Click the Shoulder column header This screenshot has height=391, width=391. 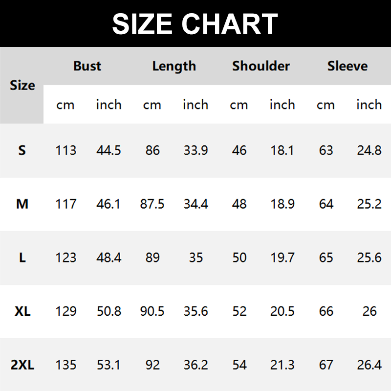pos(261,66)
